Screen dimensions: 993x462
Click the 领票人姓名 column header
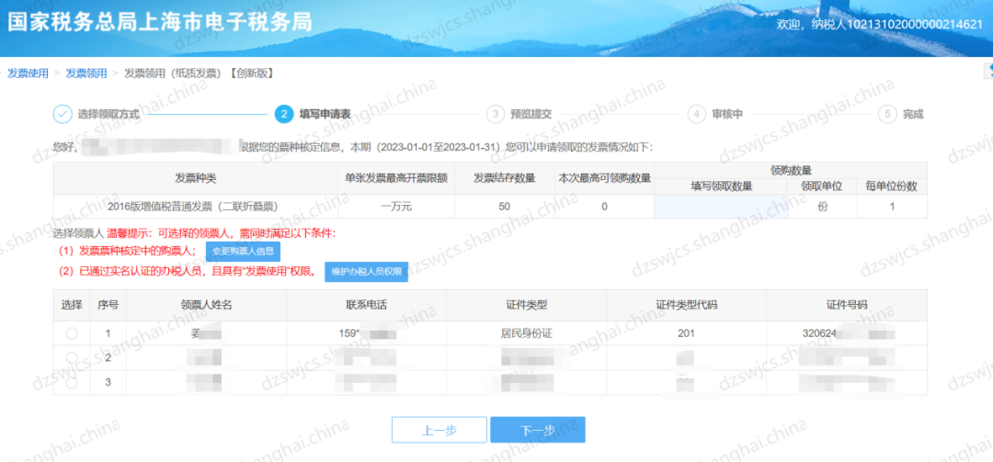tap(207, 305)
